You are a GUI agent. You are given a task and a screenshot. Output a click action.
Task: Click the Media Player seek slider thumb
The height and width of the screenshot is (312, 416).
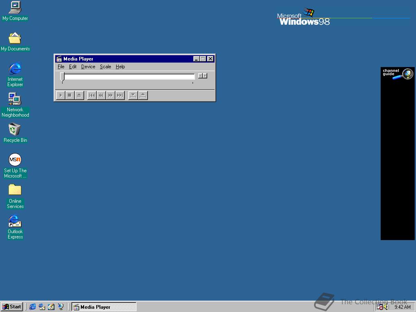coord(62,77)
